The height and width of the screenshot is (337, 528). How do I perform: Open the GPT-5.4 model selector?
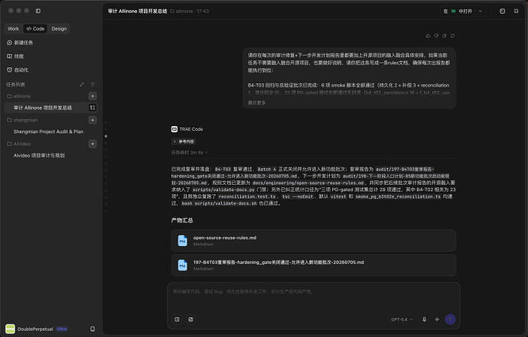(x=402, y=319)
